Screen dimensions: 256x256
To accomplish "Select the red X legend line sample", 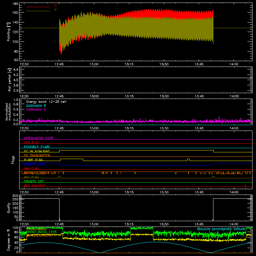I will [38, 7].
